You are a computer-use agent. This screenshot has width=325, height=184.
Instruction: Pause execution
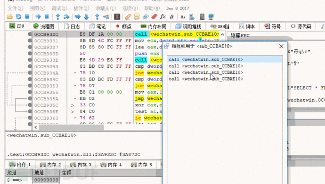tap(47, 16)
